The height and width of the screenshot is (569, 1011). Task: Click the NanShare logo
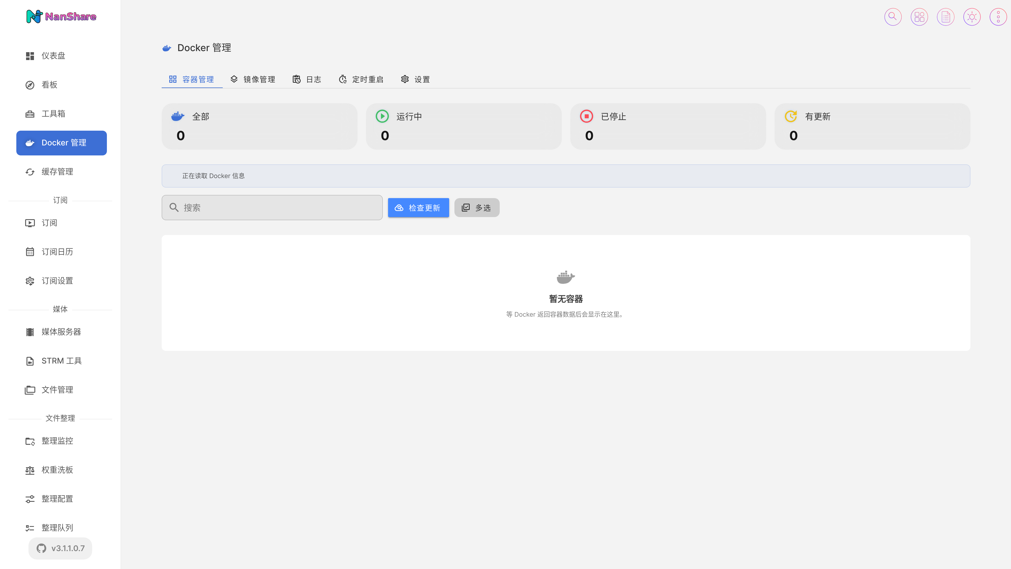[61, 17]
